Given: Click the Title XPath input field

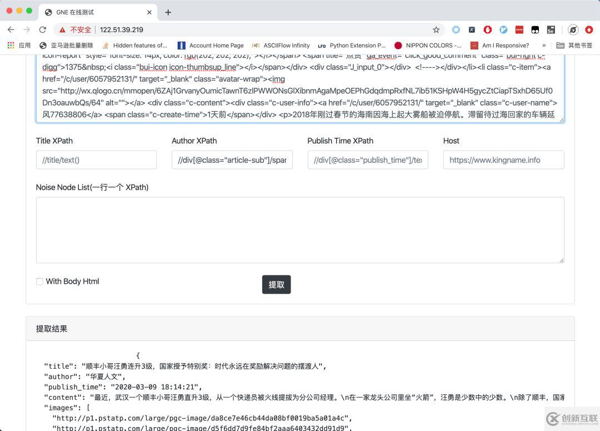Looking at the screenshot, I should point(96,160).
